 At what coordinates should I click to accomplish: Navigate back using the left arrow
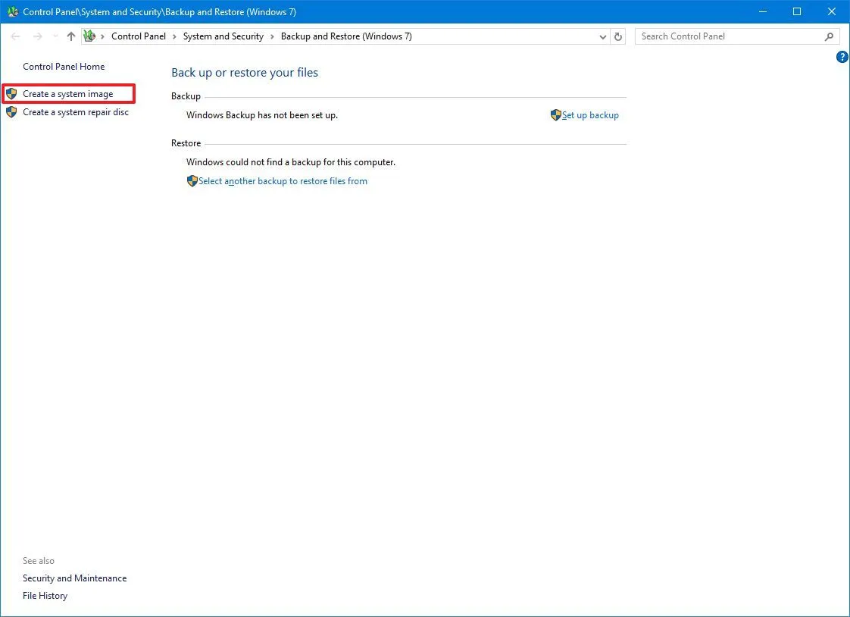tap(15, 36)
